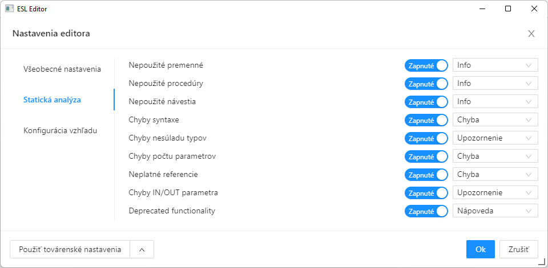Toggle the Neplatné referencie switch
Image resolution: width=548 pixels, height=268 pixels.
pyautogui.click(x=426, y=175)
